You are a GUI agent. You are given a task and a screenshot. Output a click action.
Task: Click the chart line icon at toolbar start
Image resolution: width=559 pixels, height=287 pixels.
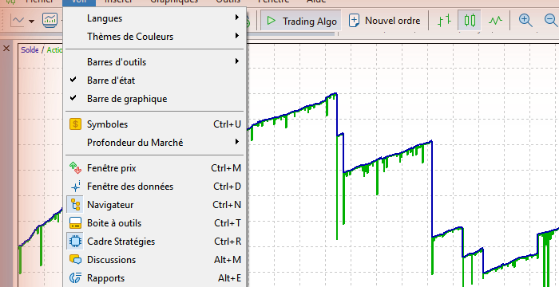point(17,21)
